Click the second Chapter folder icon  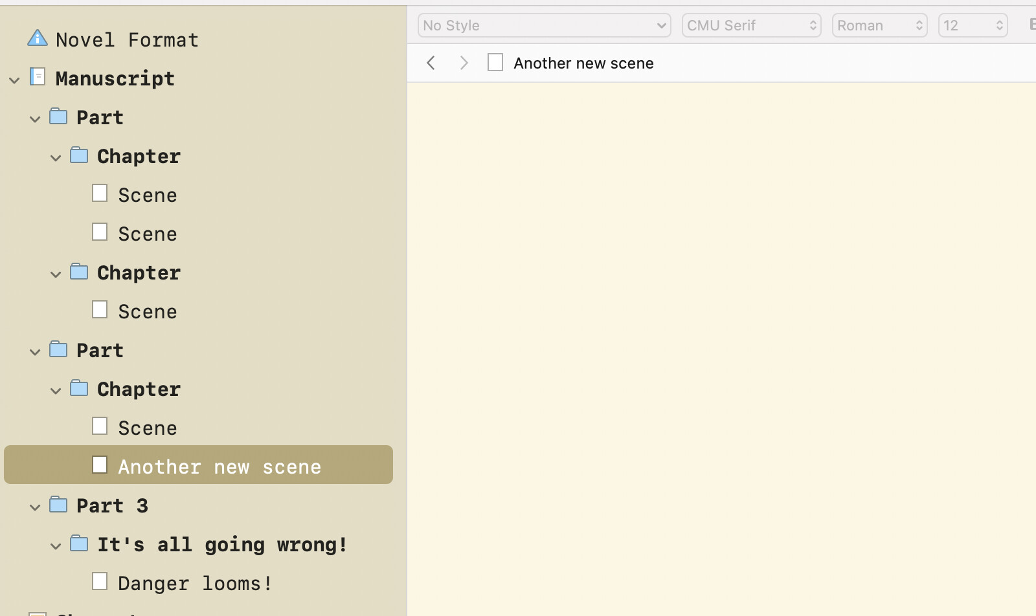click(x=79, y=271)
